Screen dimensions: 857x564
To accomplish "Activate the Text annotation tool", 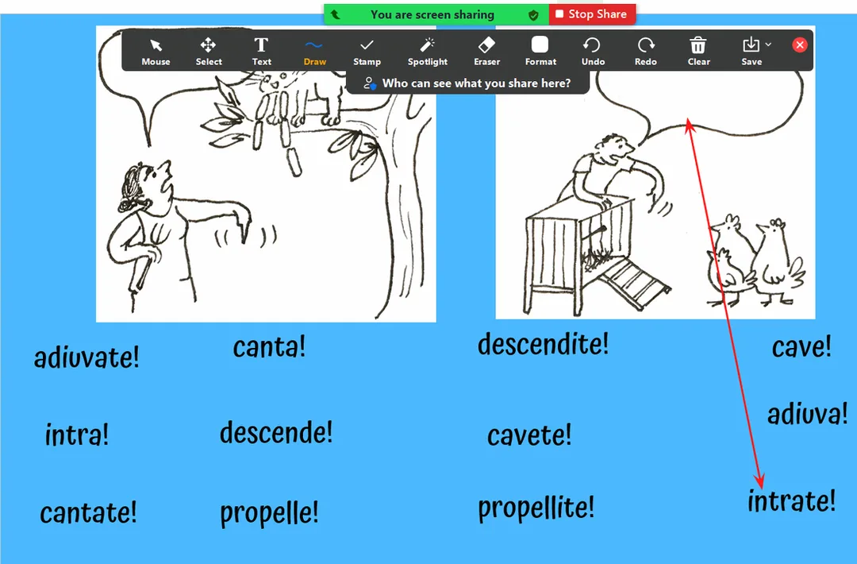I will pos(261,51).
